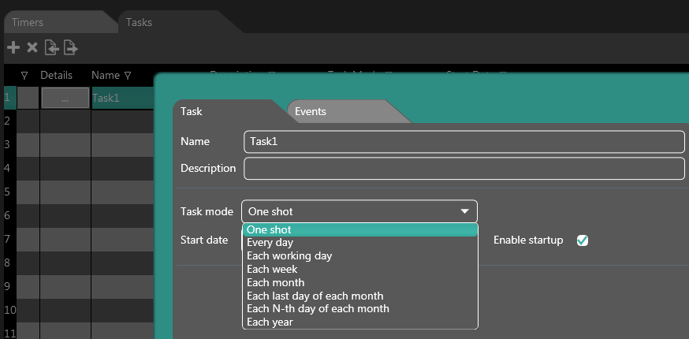This screenshot has width=689, height=339.
Task: Uncheck the Enable startup checkbox
Action: coord(583,240)
